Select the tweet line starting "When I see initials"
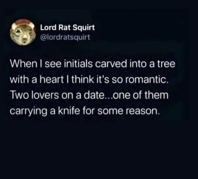This screenshot has width=198, height=179. pyautogui.click(x=93, y=64)
